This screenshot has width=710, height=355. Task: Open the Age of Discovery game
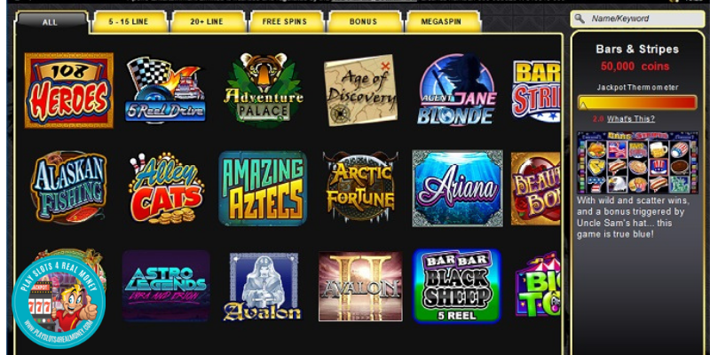tap(361, 91)
